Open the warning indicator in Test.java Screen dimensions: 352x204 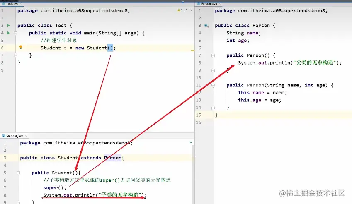tap(180, 10)
